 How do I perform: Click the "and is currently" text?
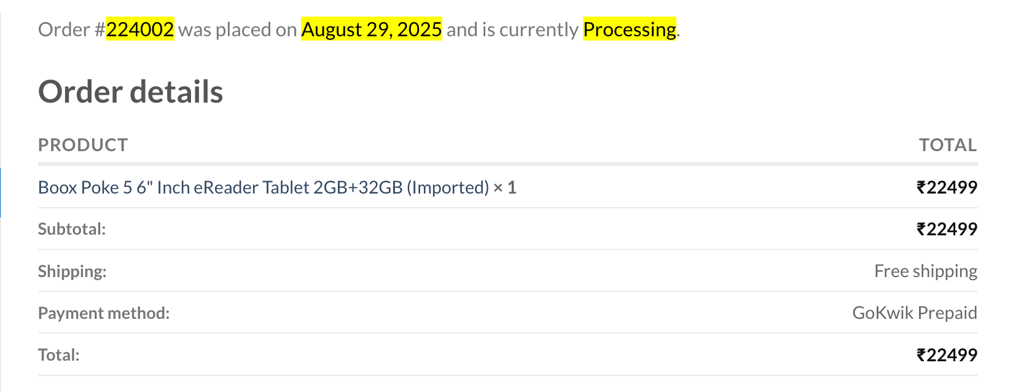coord(512,29)
